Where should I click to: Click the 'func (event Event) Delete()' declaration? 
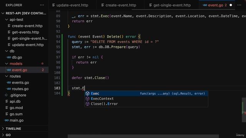[x=96, y=37]
